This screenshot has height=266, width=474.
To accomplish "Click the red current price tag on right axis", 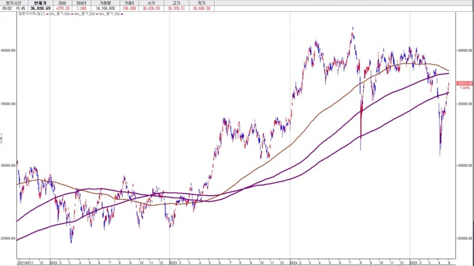I will [x=464, y=83].
